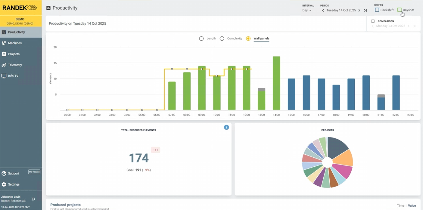Screen dimensions: 423x210
Task: Select the Wall panels radio button
Action: point(248,39)
